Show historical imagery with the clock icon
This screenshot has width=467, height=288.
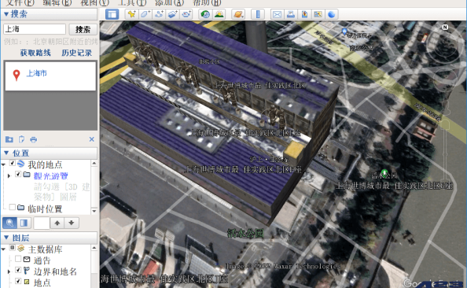(x=205, y=14)
